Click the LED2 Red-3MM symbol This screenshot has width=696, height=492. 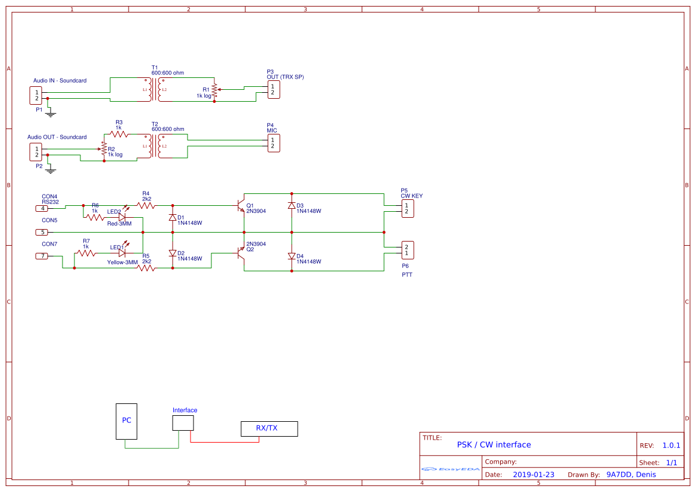click(123, 217)
